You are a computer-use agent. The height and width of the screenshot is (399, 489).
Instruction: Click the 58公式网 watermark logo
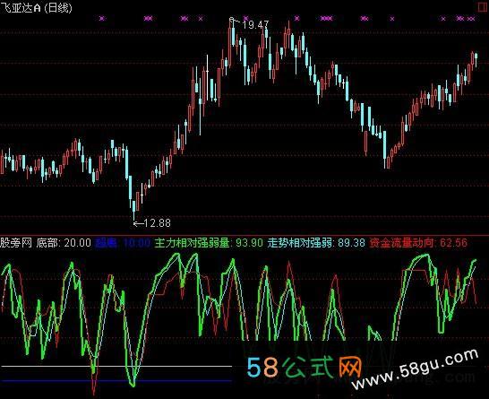[x=305, y=367]
